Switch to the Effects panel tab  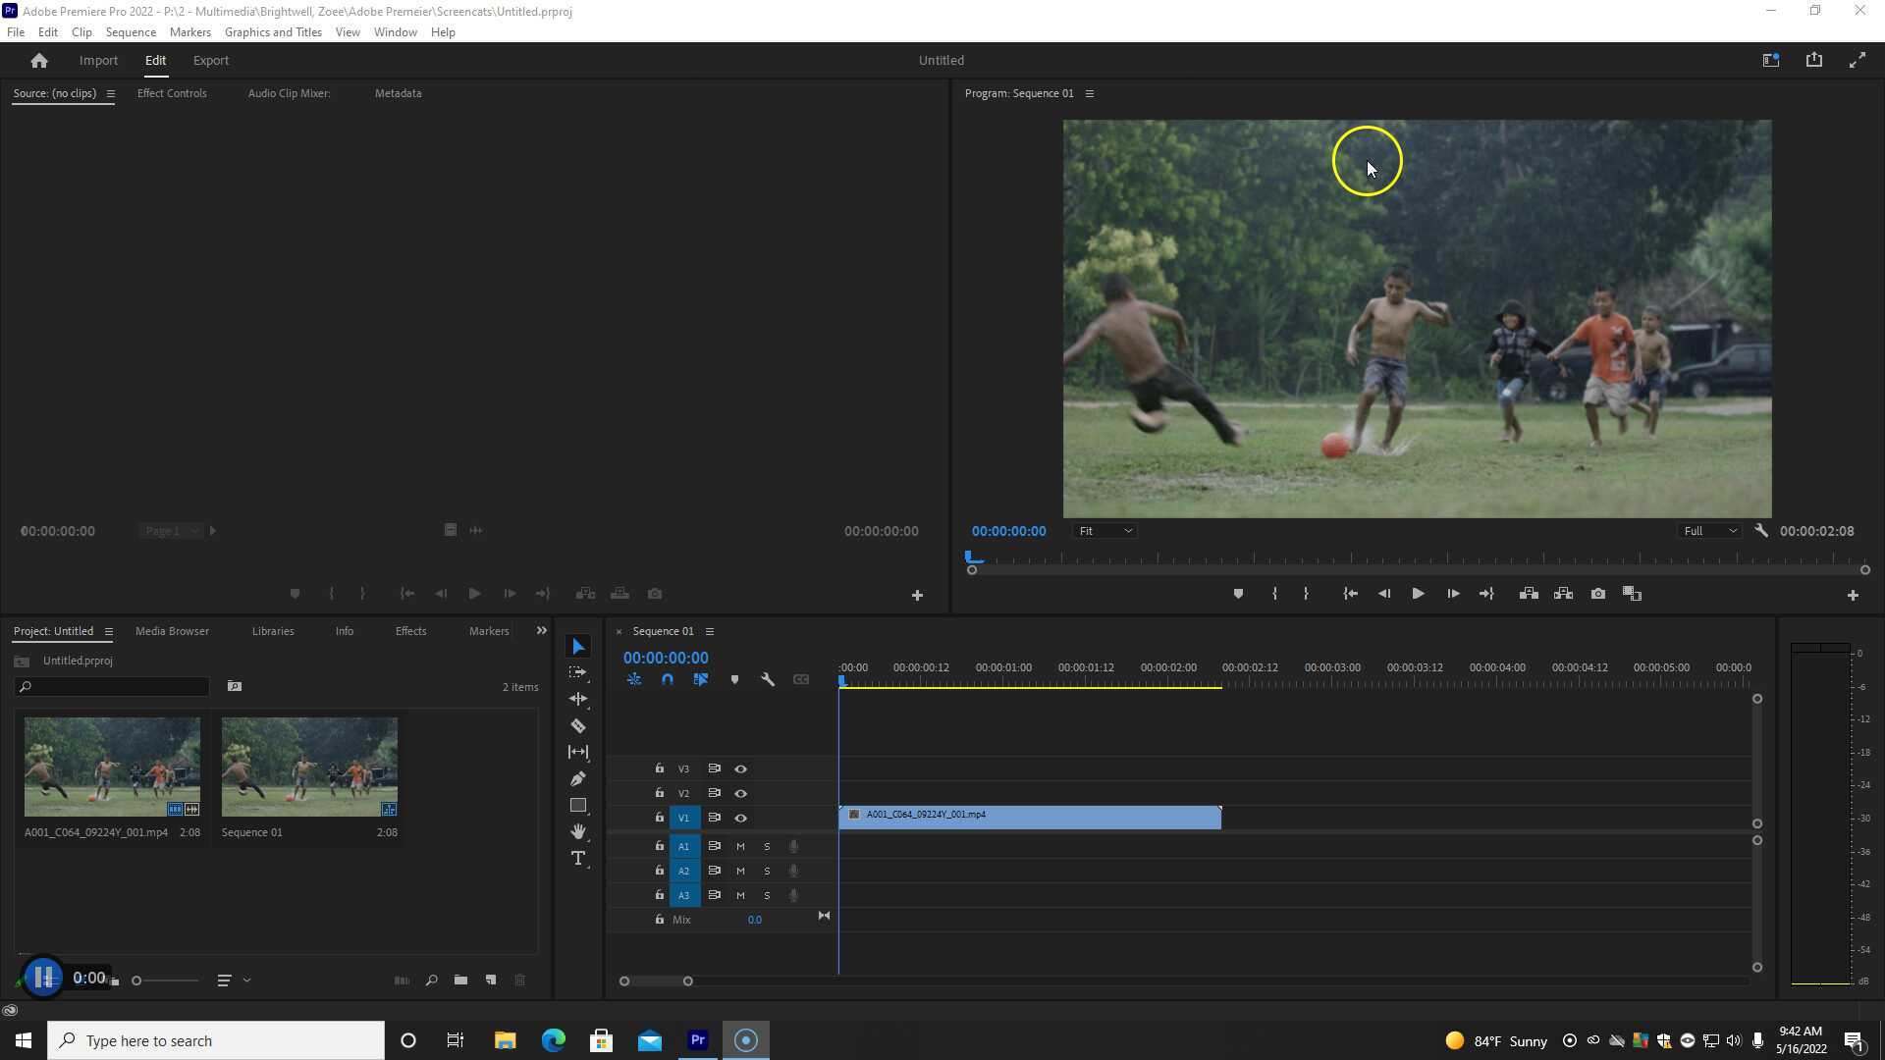(410, 631)
